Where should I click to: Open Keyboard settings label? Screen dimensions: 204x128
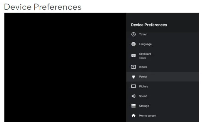145,54
